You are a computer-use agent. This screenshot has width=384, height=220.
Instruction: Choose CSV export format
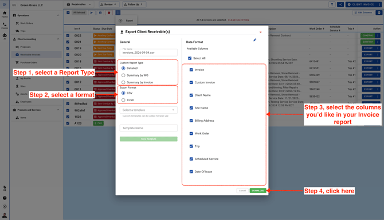tap(123, 93)
